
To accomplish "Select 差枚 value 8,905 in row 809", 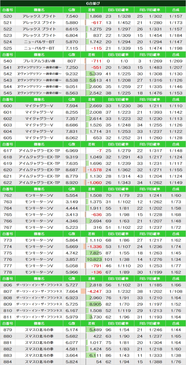I will (x=96, y=304).
